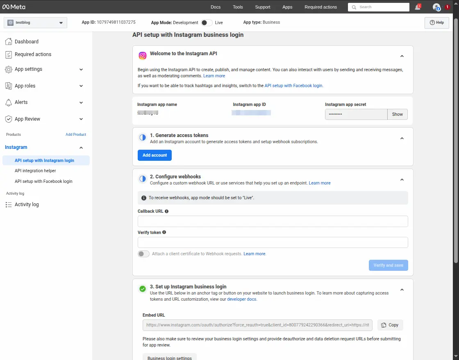Click inside the Callback URL field
Image resolution: width=459 pixels, height=360 pixels.
coord(273,221)
